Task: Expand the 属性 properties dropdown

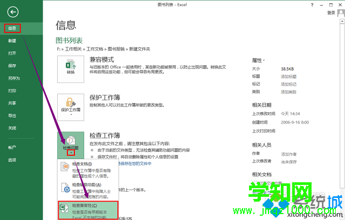Action: (258, 60)
